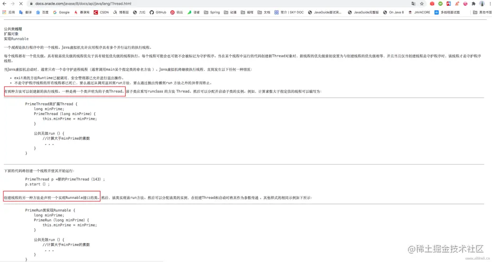Image resolution: width=492 pixels, height=262 pixels.
Task: Click the 扩展对象 text line
Action: pyautogui.click(x=11, y=34)
